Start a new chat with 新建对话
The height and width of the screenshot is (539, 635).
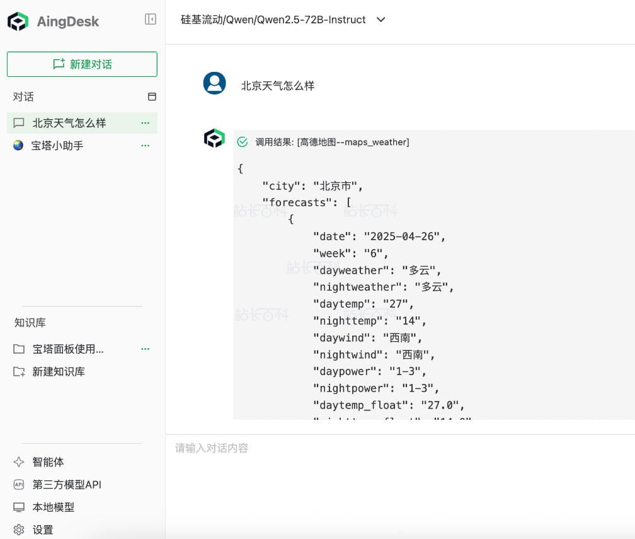tap(82, 64)
